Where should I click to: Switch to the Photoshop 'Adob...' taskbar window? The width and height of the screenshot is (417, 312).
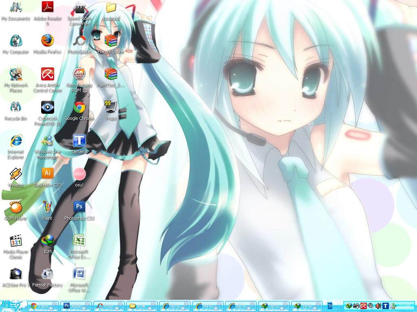[76, 306]
